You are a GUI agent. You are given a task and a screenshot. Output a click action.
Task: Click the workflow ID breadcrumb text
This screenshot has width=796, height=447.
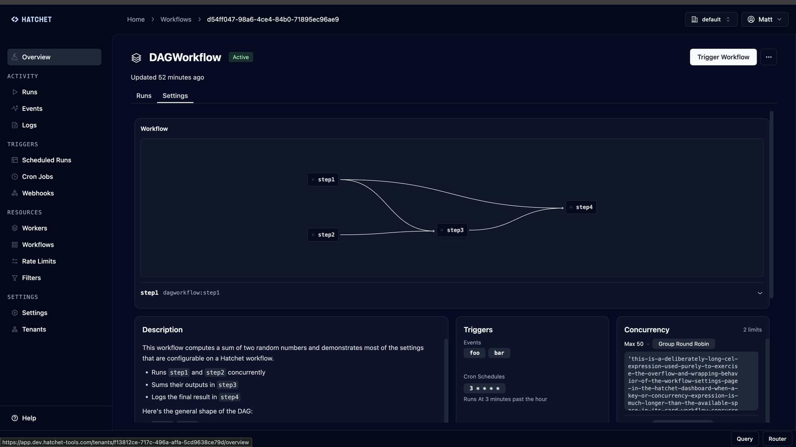pyautogui.click(x=273, y=19)
